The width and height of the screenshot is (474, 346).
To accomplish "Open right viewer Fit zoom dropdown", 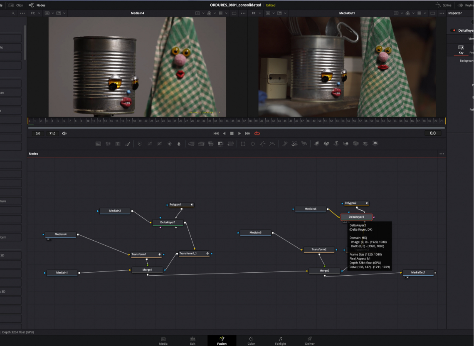I will pos(256,13).
